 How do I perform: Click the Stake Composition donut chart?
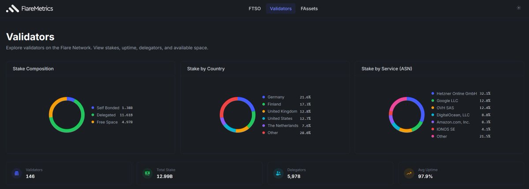coord(67,115)
